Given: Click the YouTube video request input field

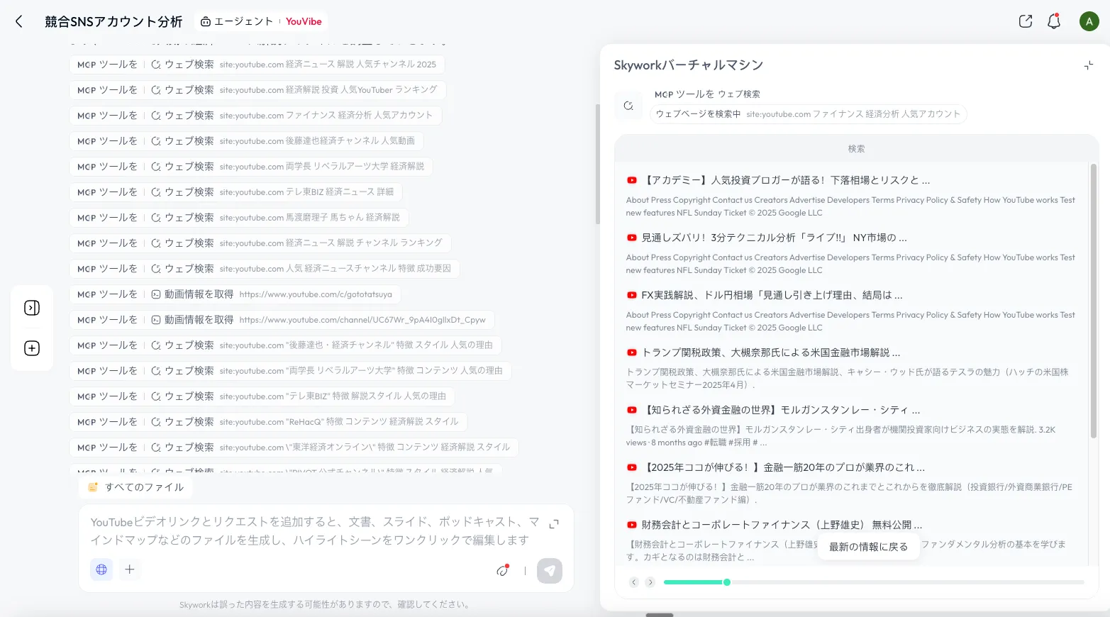Looking at the screenshot, I should 312,530.
